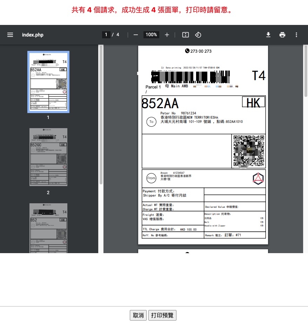Screen dimensions: 308x323
Task: Select page 2 thumbnail 852GC
Action: click(48, 157)
